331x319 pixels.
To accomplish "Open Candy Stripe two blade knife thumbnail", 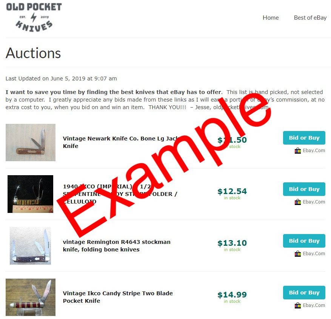I will [x=31, y=297].
